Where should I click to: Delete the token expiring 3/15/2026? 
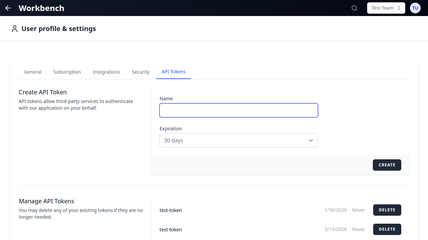[387, 229]
